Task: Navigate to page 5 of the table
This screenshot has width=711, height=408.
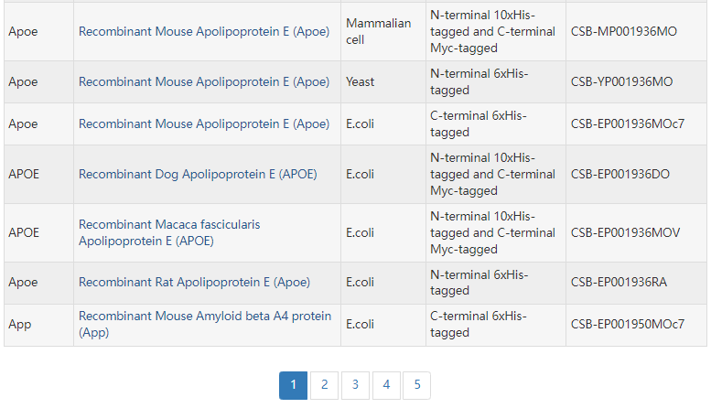Action: tap(416, 385)
